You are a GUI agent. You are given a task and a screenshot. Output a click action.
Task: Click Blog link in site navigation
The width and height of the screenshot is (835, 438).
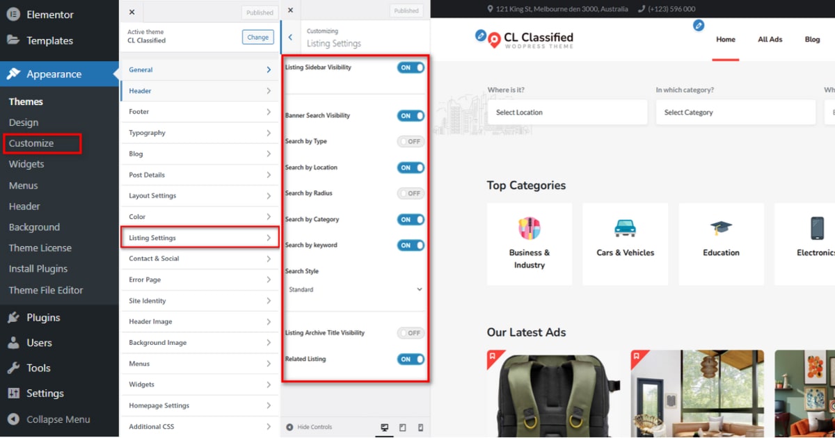(x=812, y=40)
